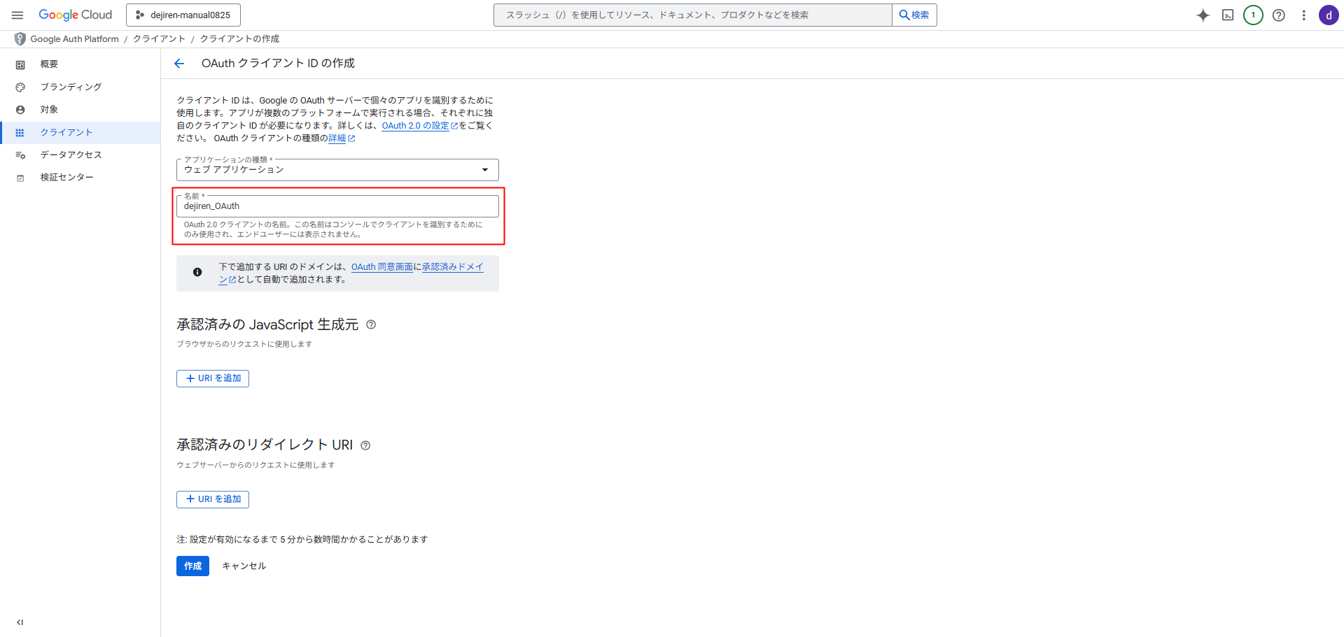
Task: Open the OAuth 2.0 の設定 link
Action: [415, 126]
